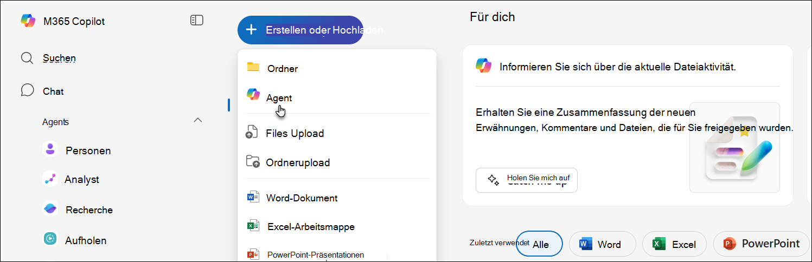Open Erstellen oder Hochladen menu button
Image resolution: width=812 pixels, height=262 pixels.
pos(300,30)
